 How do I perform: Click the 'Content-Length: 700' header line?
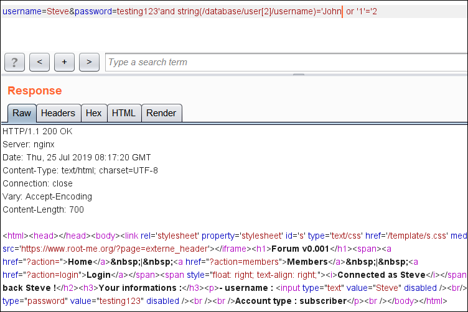click(x=44, y=209)
